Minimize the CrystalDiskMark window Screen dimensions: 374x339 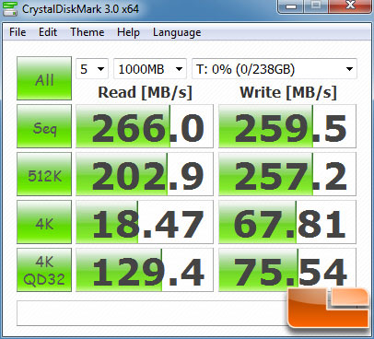[x=290, y=6]
